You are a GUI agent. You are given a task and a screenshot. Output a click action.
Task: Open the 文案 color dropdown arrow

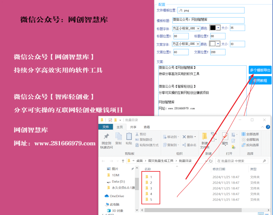click(218, 44)
